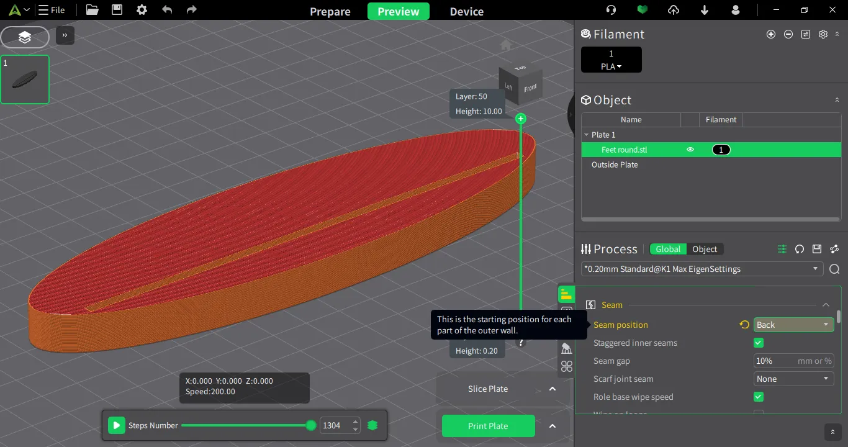Reset Seam position to default
The width and height of the screenshot is (848, 447).
(744, 325)
